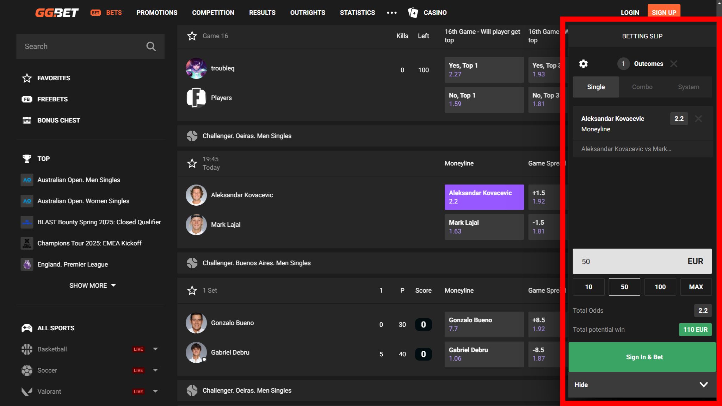Image resolution: width=722 pixels, height=406 pixels.
Task: Click Gonzalo Bueno's player photo
Action: pos(196,323)
